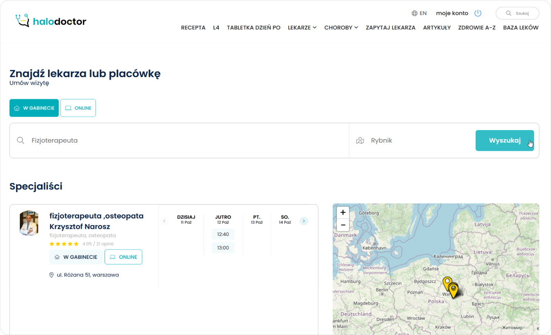Screen dimensions: 551x335
Task: Choose W GABINECIE on Krzysztof Narosz card
Action: point(76,257)
